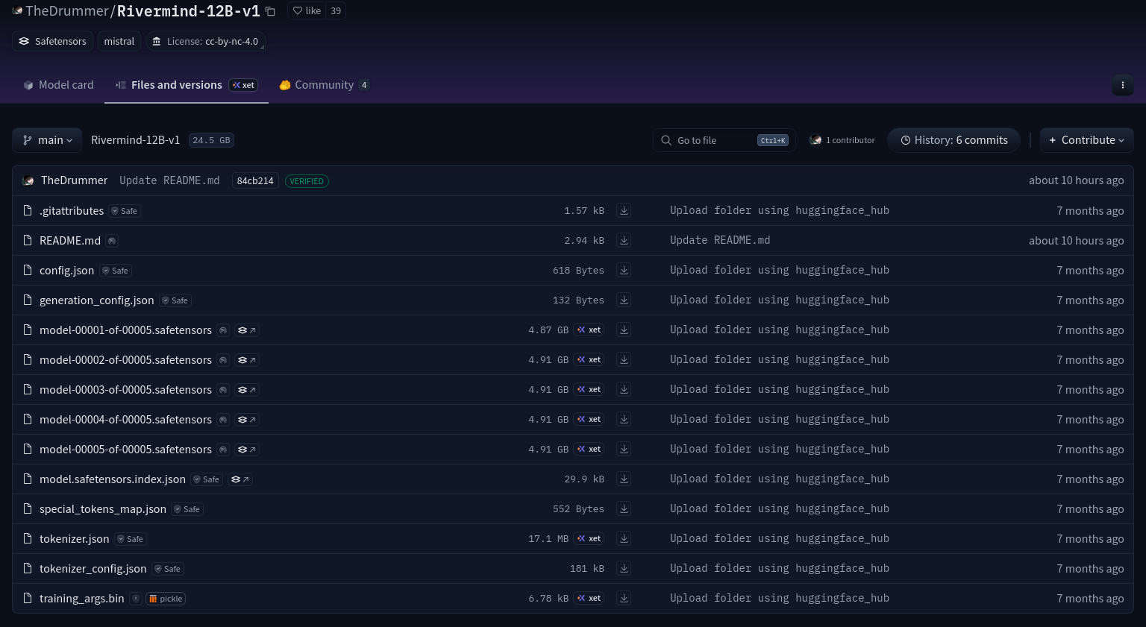
Task: Filter by the Safetensors tag
Action: click(52, 42)
